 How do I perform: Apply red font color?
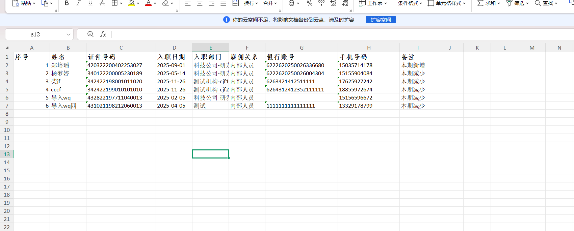point(148,3)
